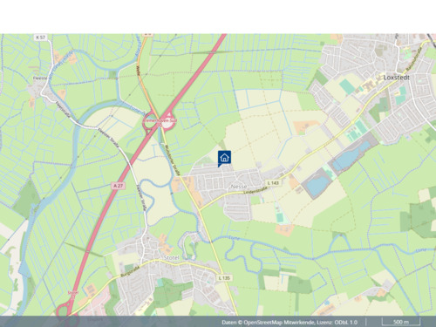
Task: Click the L 135 road shield
Action: pyautogui.click(x=224, y=278)
